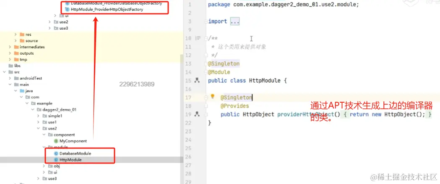Click the blue HttpModule class icon in tree
Viewport: 440px width, 184px height.
(56, 160)
